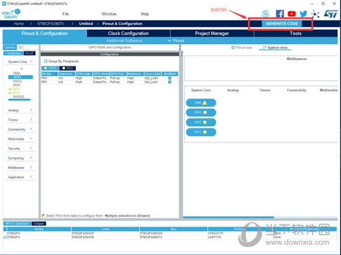Click the System view icon
This screenshot has height=255, width=341.
(x=265, y=47)
